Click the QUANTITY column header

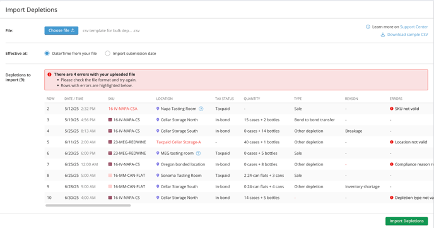(252, 99)
